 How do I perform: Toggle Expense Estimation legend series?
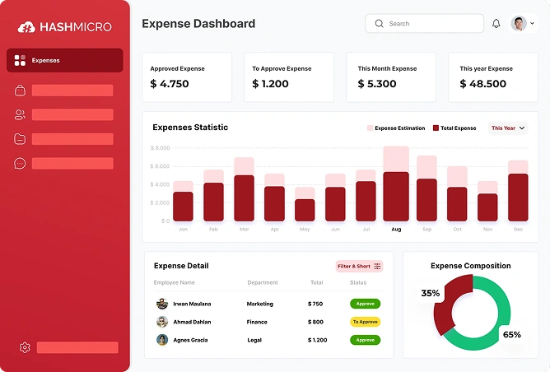point(395,128)
